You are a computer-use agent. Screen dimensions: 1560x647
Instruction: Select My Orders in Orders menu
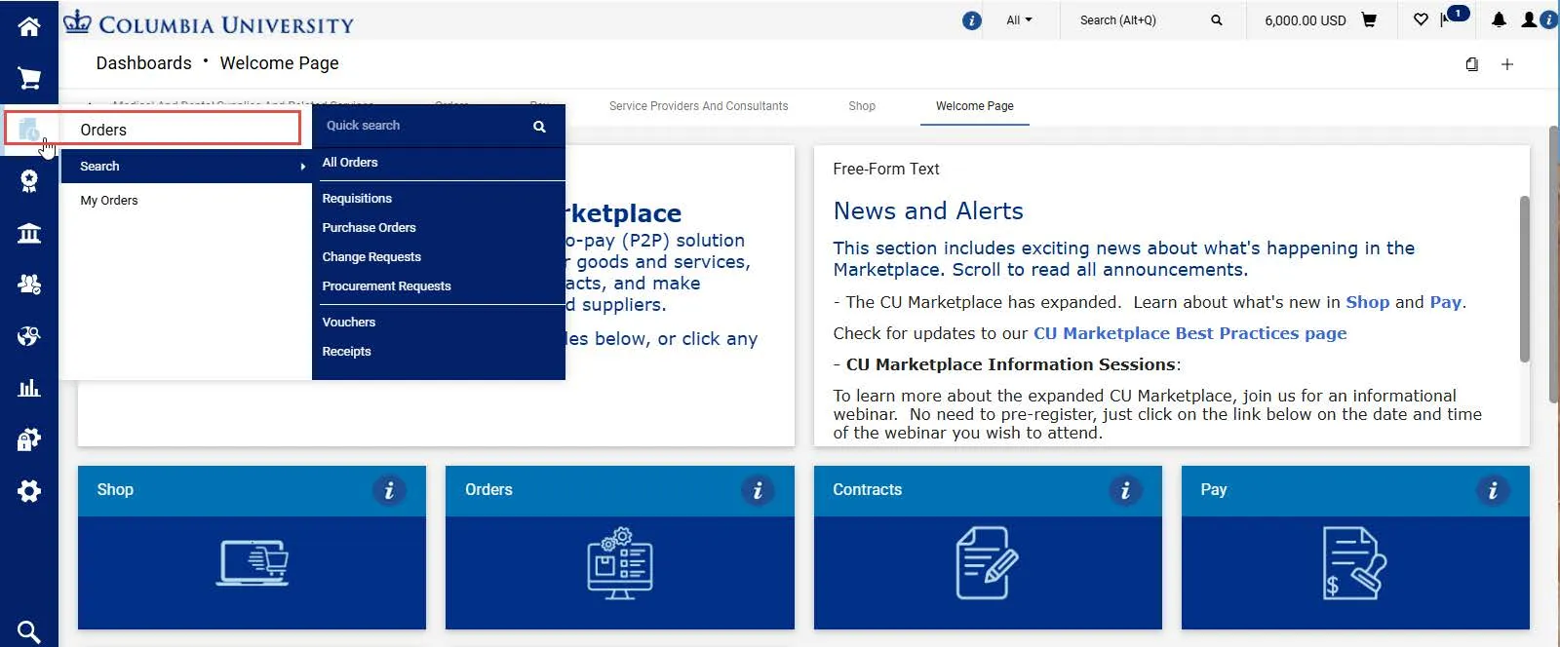pyautogui.click(x=109, y=201)
